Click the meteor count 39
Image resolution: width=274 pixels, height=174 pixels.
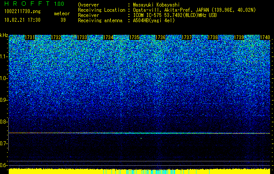(63, 20)
